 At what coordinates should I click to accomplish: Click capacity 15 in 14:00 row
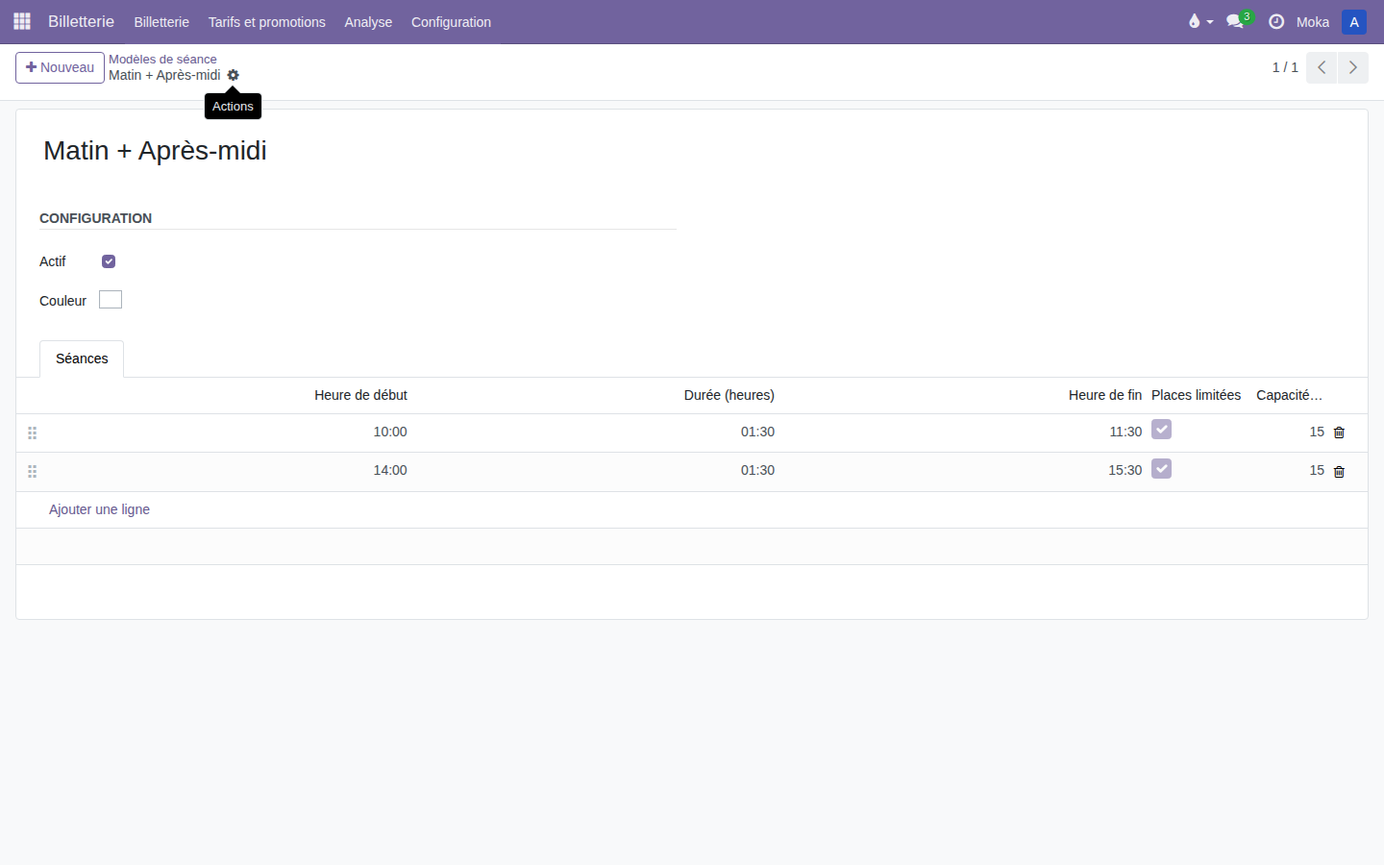point(1317,470)
